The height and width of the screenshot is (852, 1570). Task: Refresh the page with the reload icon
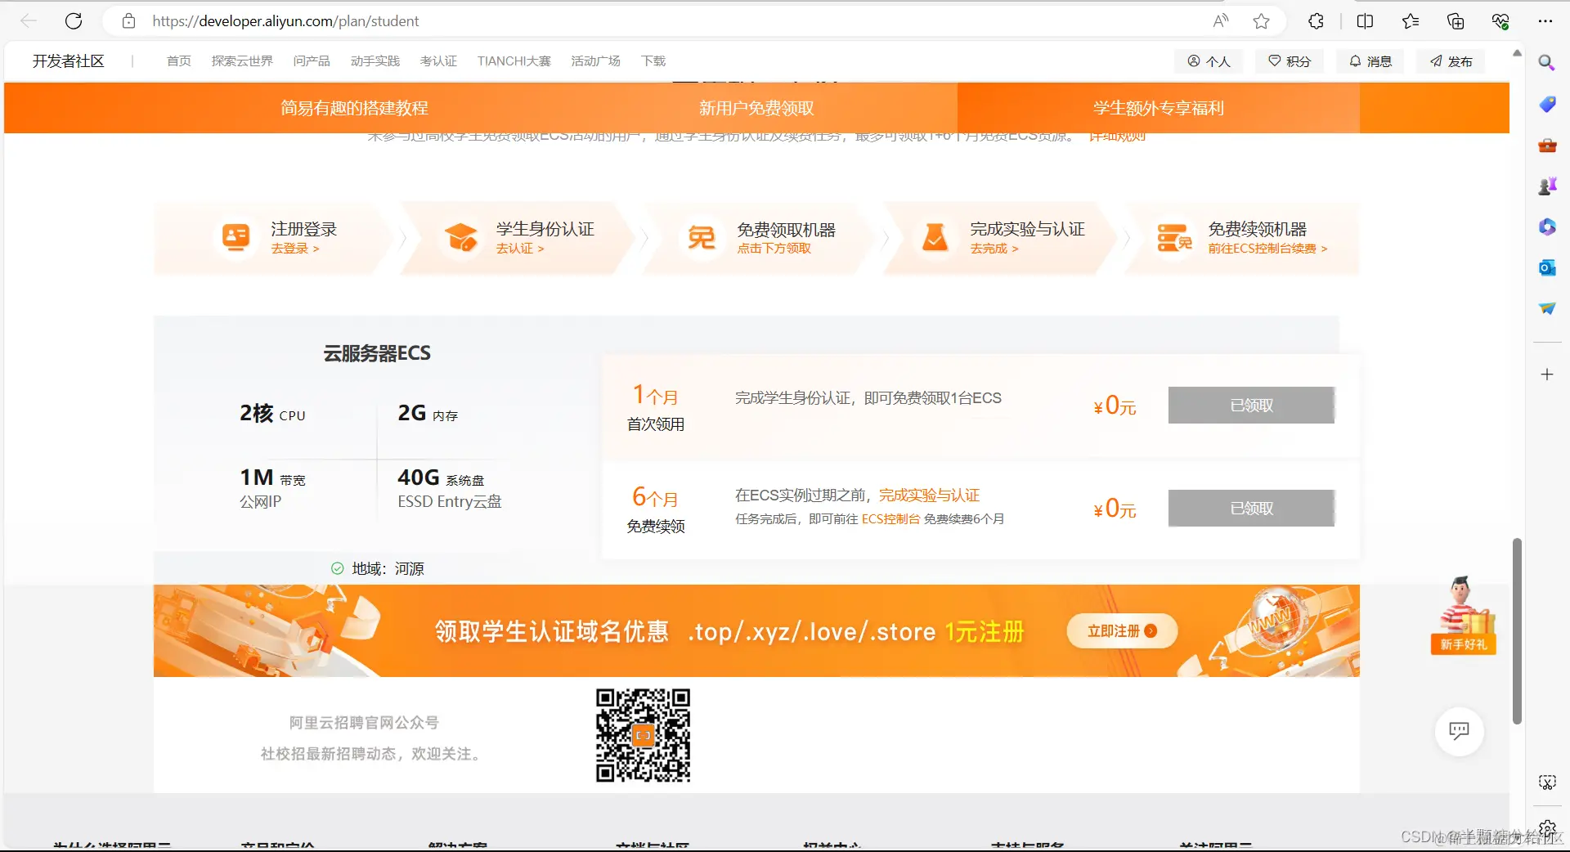tap(74, 21)
